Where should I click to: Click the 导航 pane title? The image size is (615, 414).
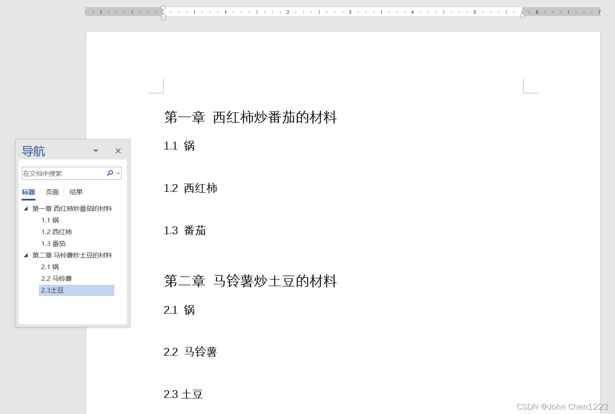point(33,151)
